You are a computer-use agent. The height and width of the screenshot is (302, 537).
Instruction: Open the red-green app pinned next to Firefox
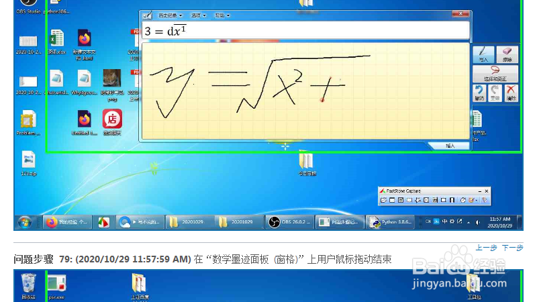tap(104, 222)
